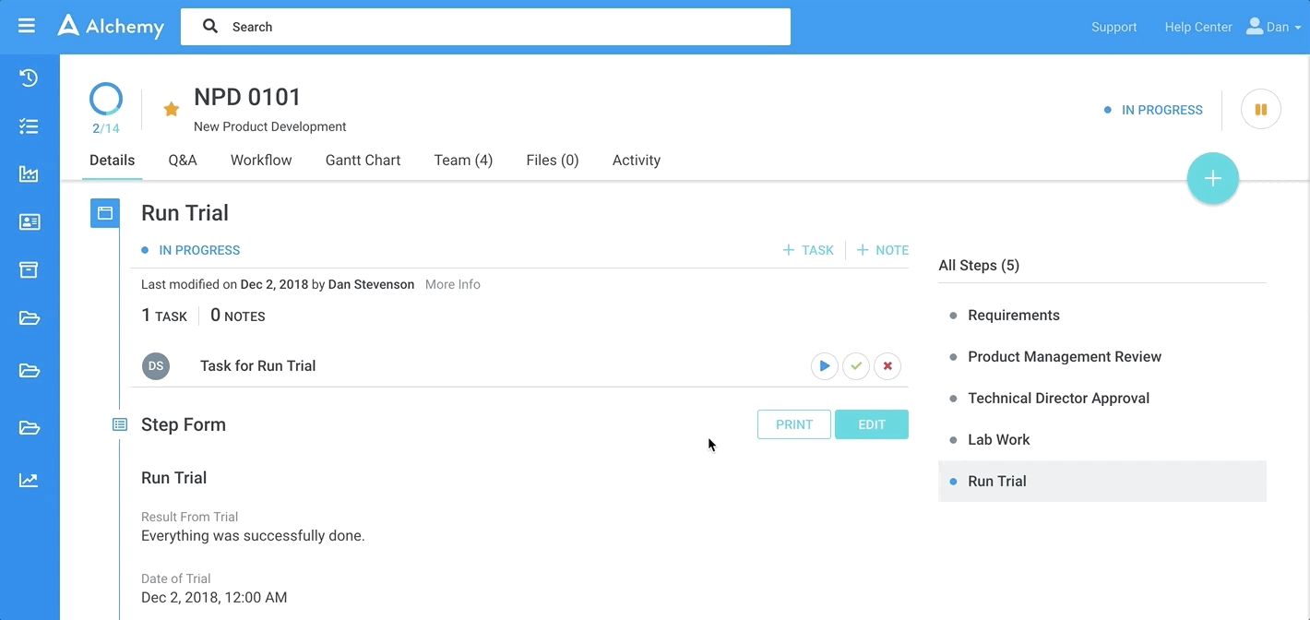
Task: Start Task for Run Trial play button
Action: point(824,366)
